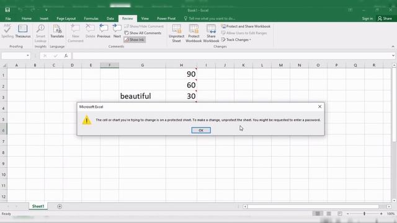Toggle the Show Ink button

(x=135, y=40)
